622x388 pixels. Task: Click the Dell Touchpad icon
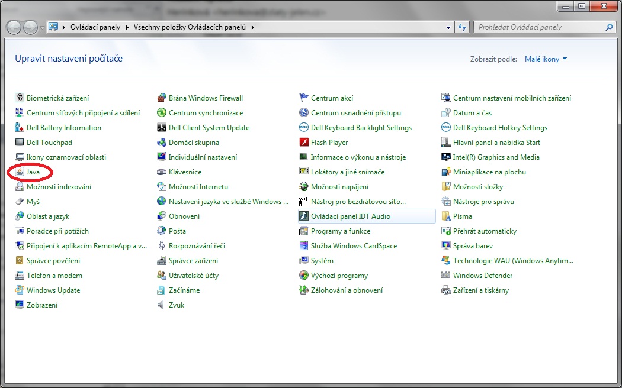point(20,143)
